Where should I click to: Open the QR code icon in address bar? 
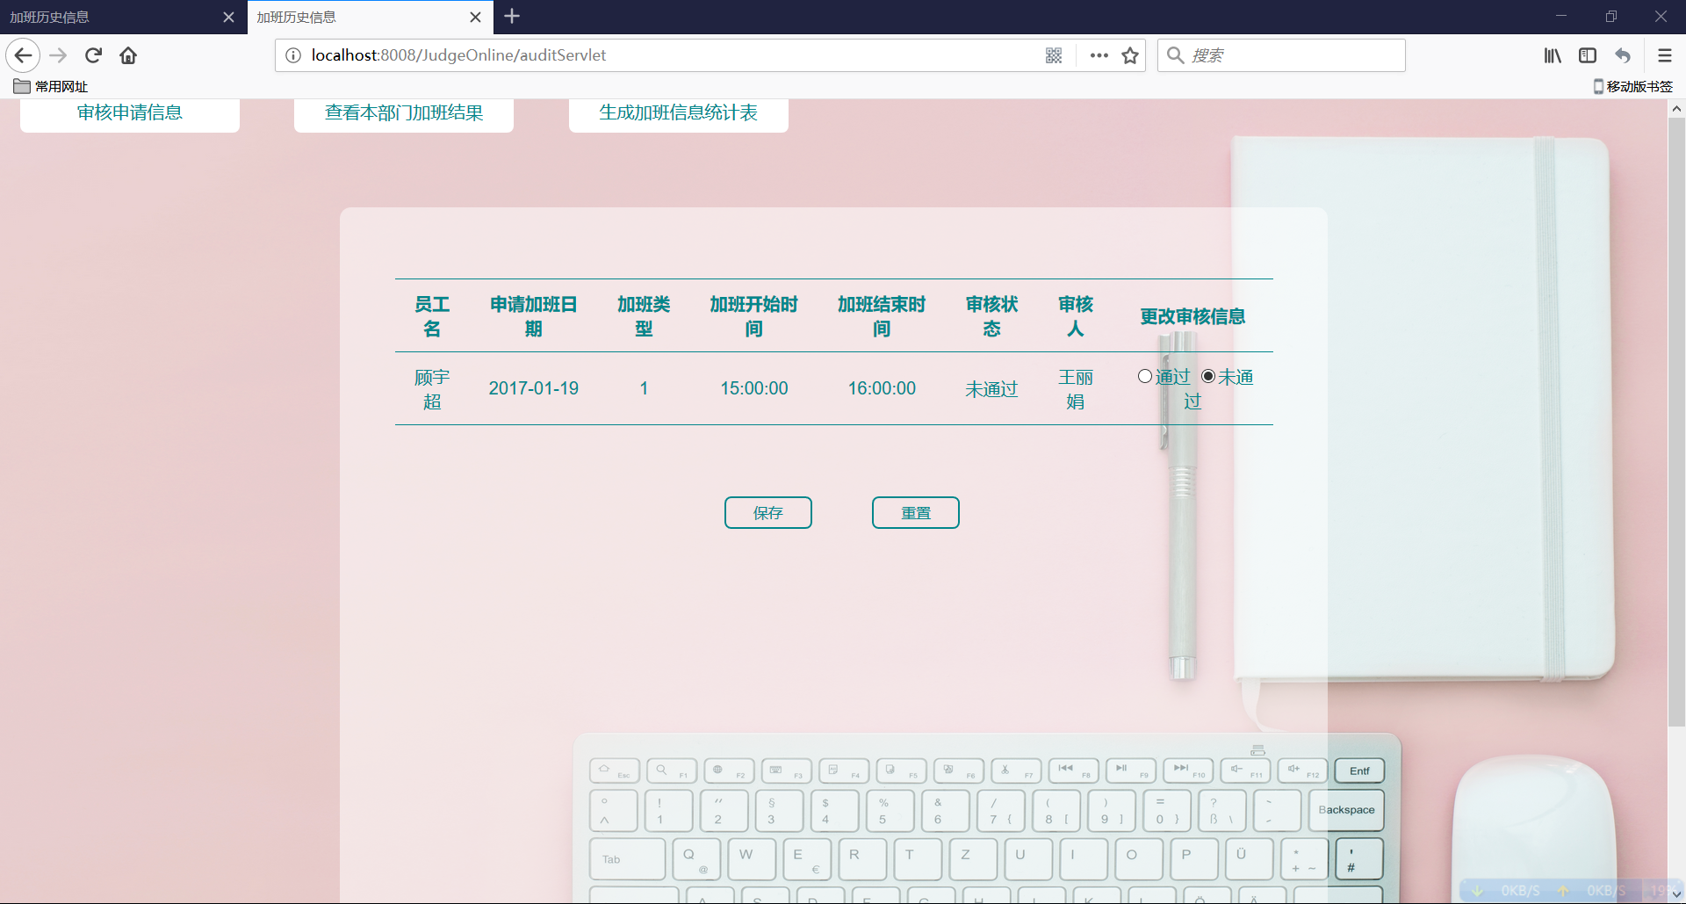(x=1054, y=55)
